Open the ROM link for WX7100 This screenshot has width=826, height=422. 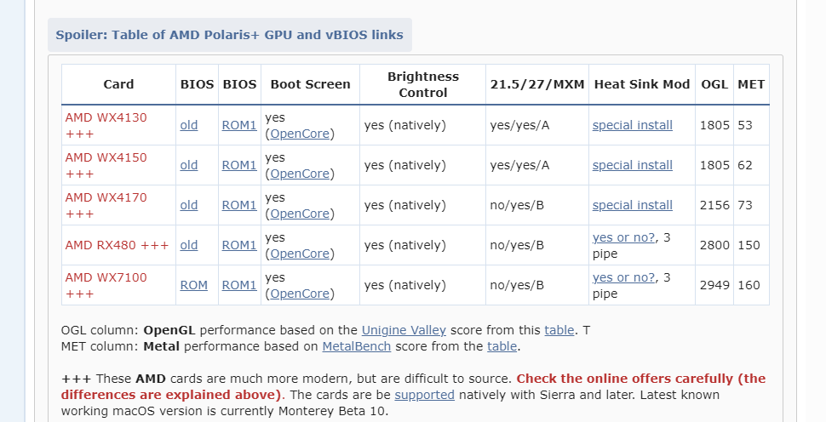click(193, 285)
